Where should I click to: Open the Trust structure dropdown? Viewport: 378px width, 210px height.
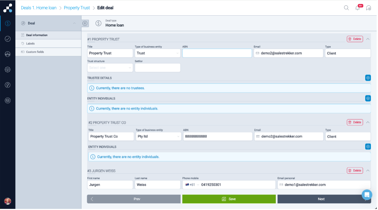click(x=110, y=68)
